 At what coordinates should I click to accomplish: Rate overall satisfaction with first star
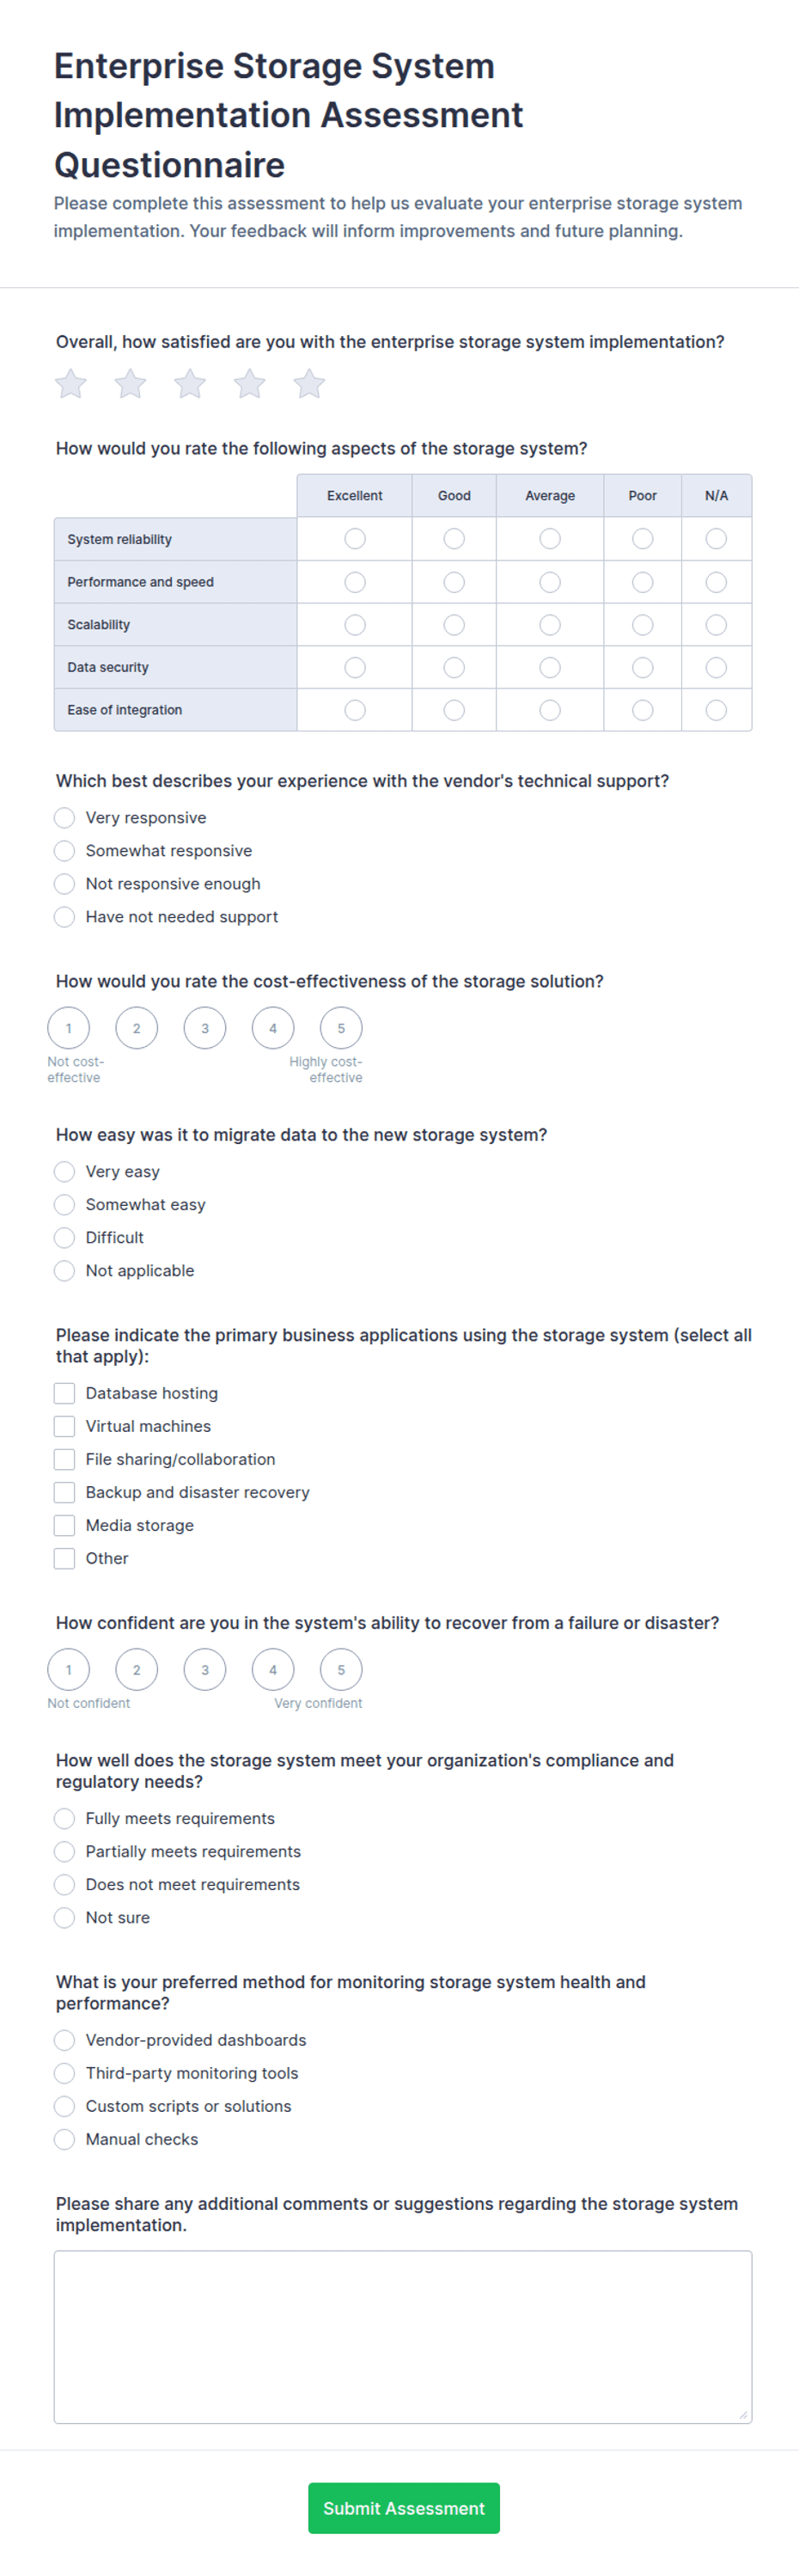tap(71, 384)
